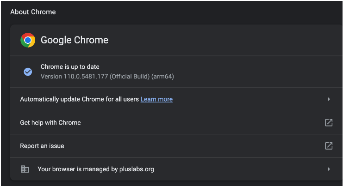Screen dimensions: 343x186
Task: Click the word Version in the version line
Action: [51, 76]
